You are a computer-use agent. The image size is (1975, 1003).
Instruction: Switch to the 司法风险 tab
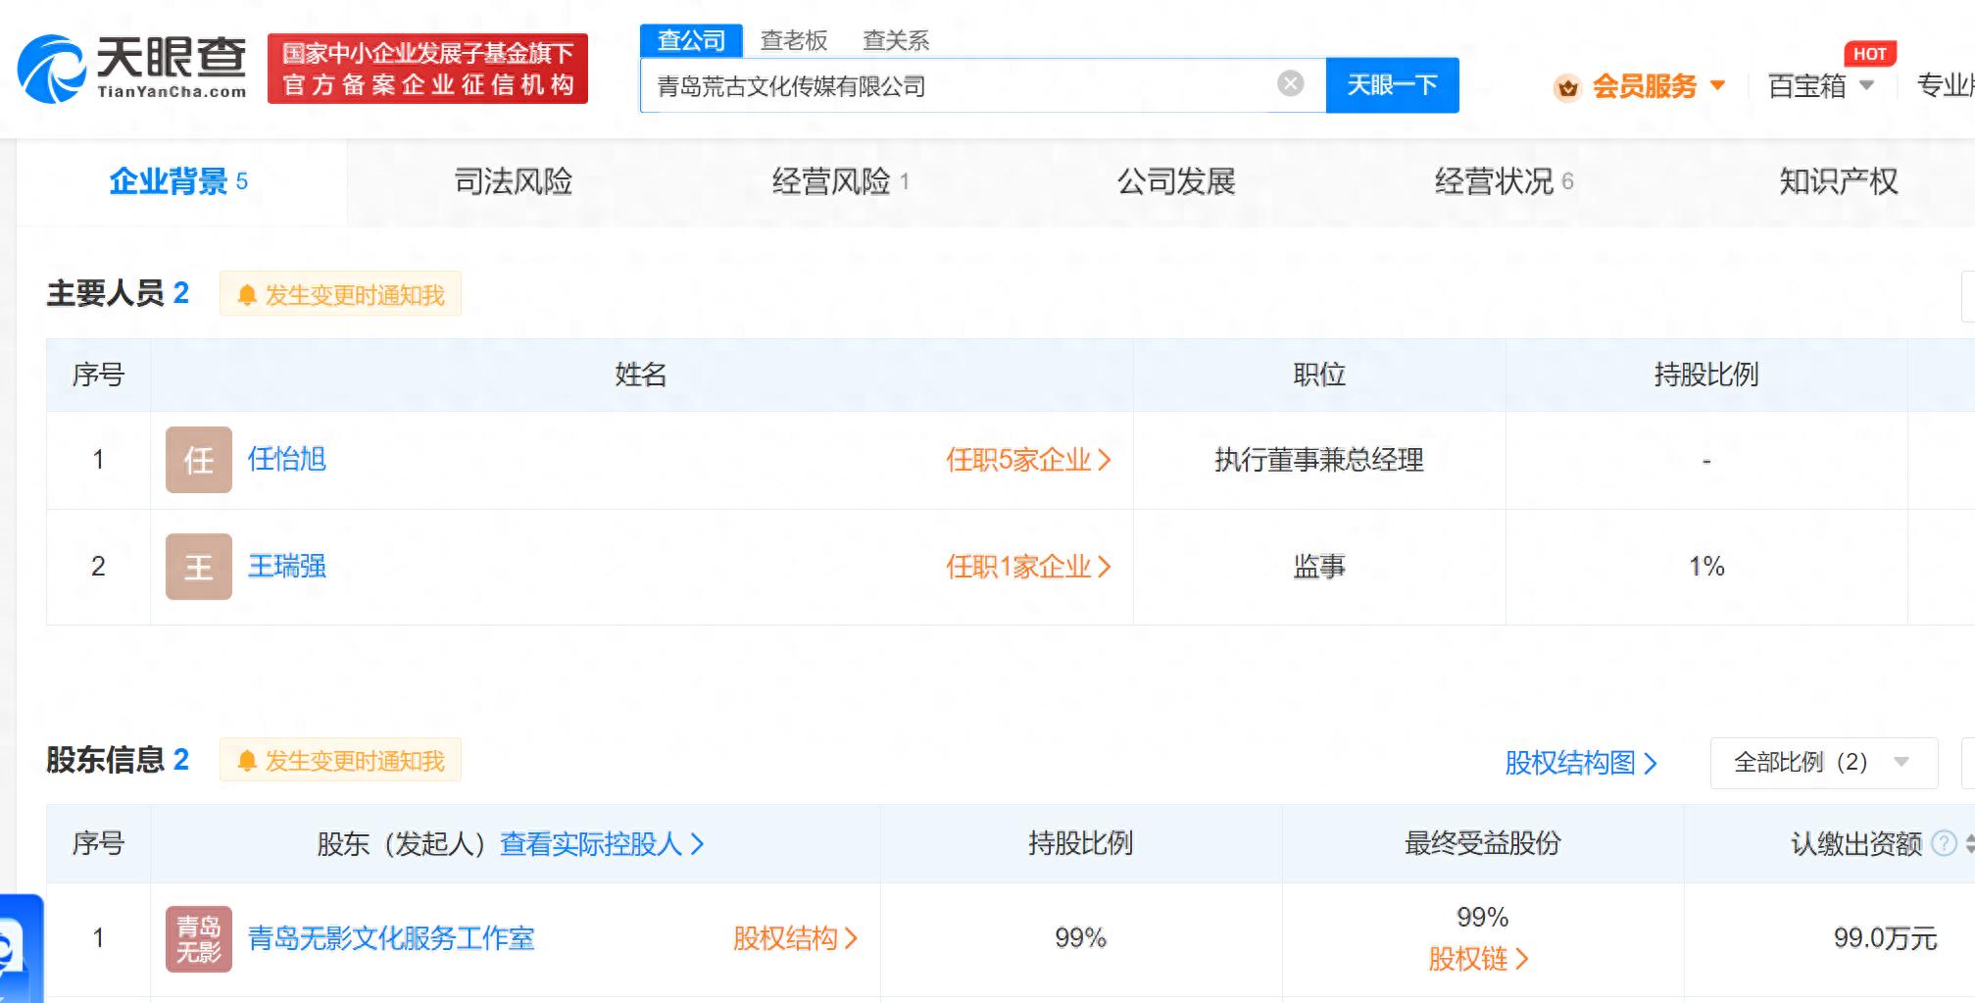(x=513, y=181)
